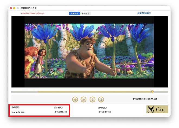The width and height of the screenshot is (179, 128).
Task: Select the 视频剪切 tab
Action: point(74,13)
